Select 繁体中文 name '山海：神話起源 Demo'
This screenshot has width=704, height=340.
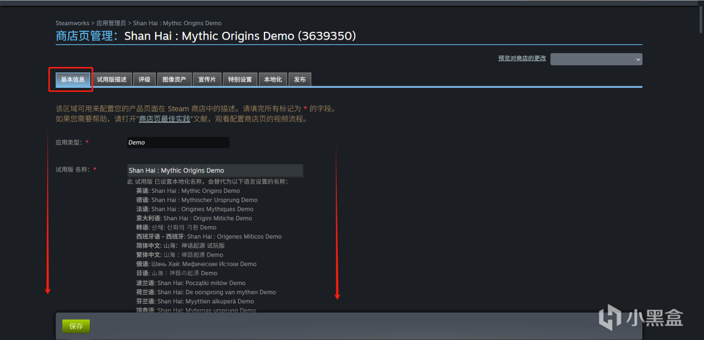click(x=193, y=255)
